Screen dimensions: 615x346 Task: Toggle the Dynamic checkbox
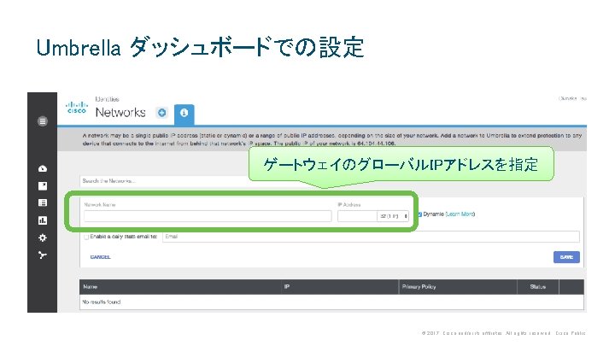point(419,214)
